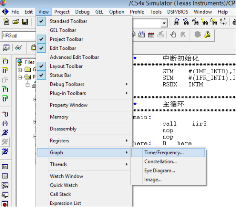The width and height of the screenshot is (236, 207).
Task: Select the Files root tree item
Action: (x=29, y=62)
